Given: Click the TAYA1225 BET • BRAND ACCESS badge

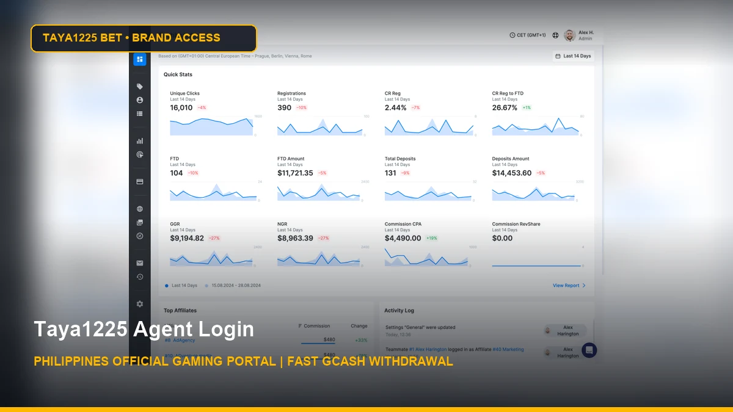Looking at the screenshot, I should pos(144,38).
